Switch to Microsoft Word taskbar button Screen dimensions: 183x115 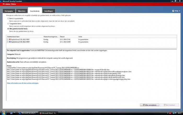point(48,113)
